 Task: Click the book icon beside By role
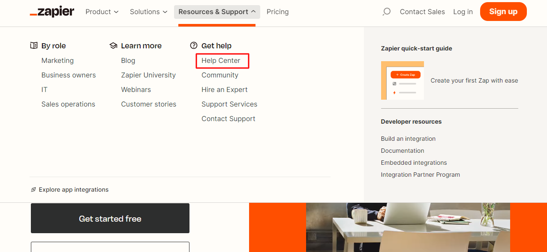tap(33, 45)
